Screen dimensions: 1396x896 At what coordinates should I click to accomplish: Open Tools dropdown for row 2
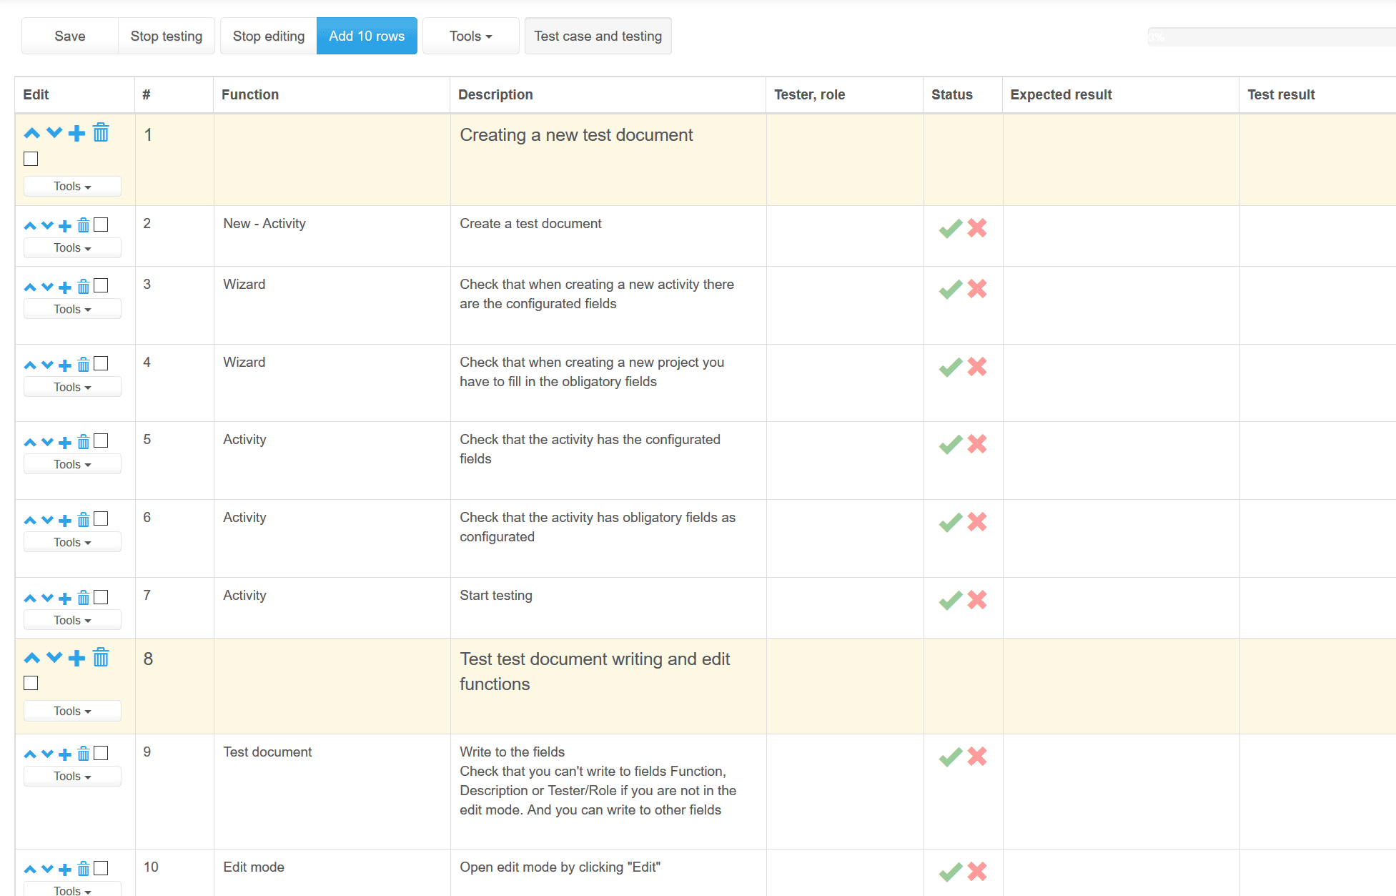(x=72, y=247)
